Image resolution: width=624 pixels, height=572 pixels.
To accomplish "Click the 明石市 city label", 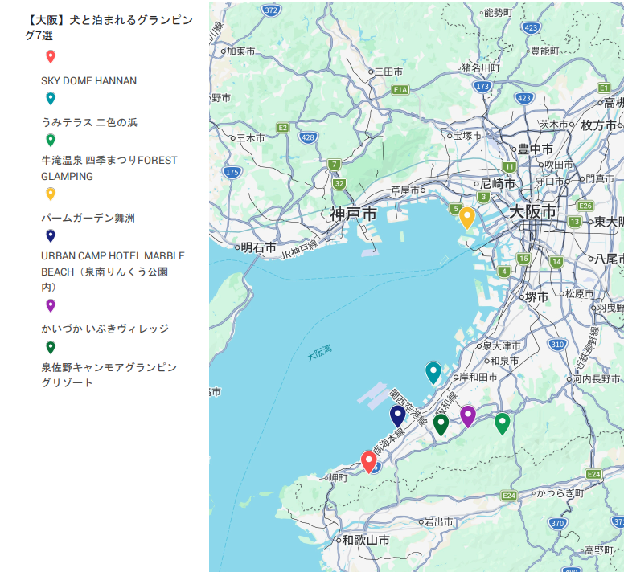I will click(x=259, y=247).
